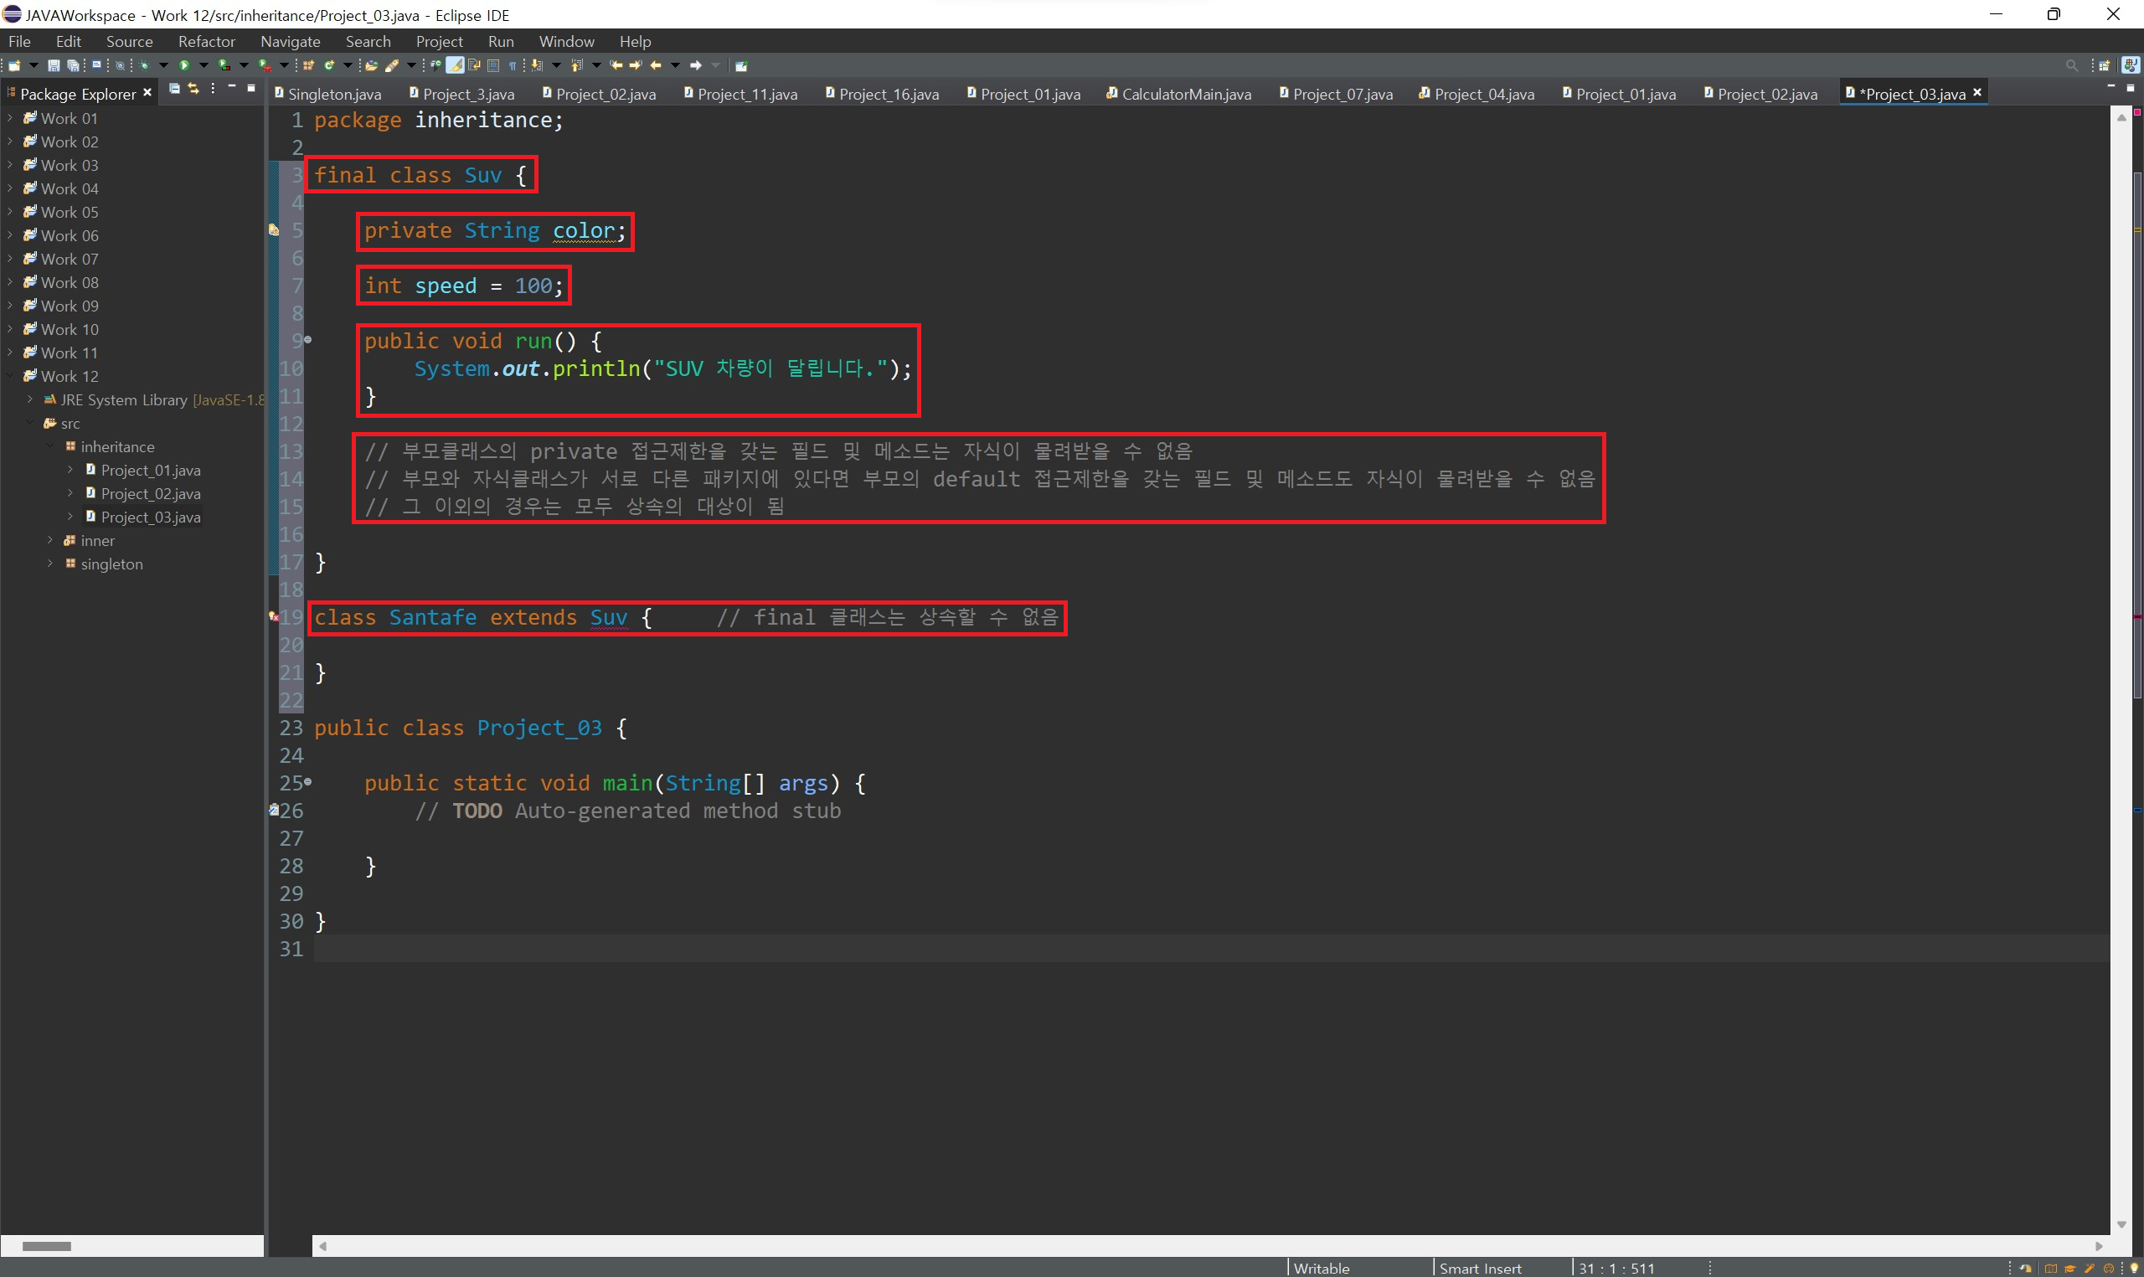Toggle Mark Occurrences highlighter button
This screenshot has width=2144, height=1277.
pyautogui.click(x=455, y=65)
